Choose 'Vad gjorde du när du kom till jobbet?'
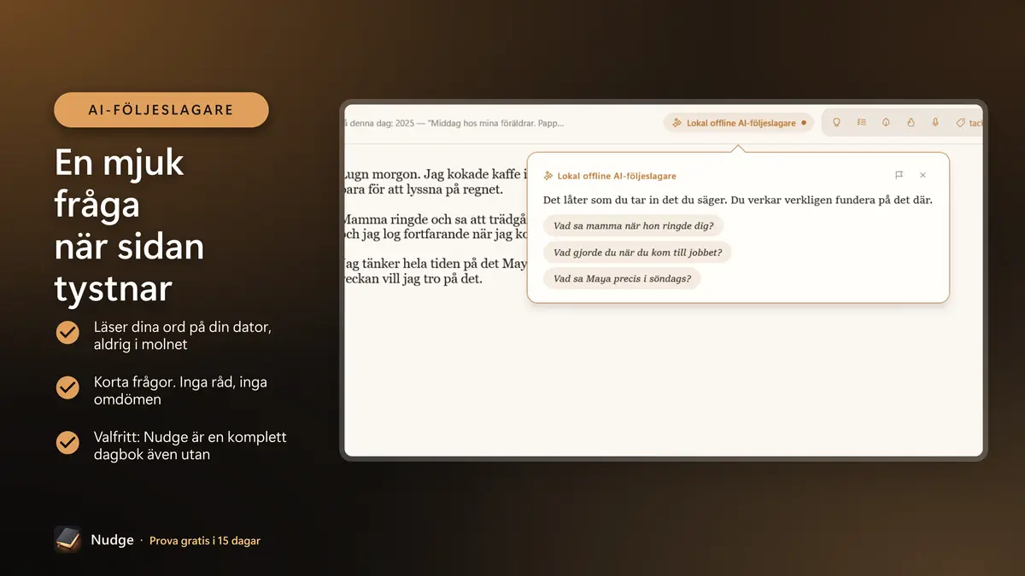 (637, 253)
